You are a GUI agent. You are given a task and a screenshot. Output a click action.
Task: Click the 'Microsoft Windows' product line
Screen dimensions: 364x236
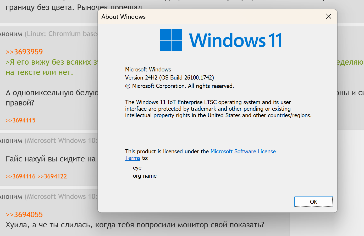[148, 69]
